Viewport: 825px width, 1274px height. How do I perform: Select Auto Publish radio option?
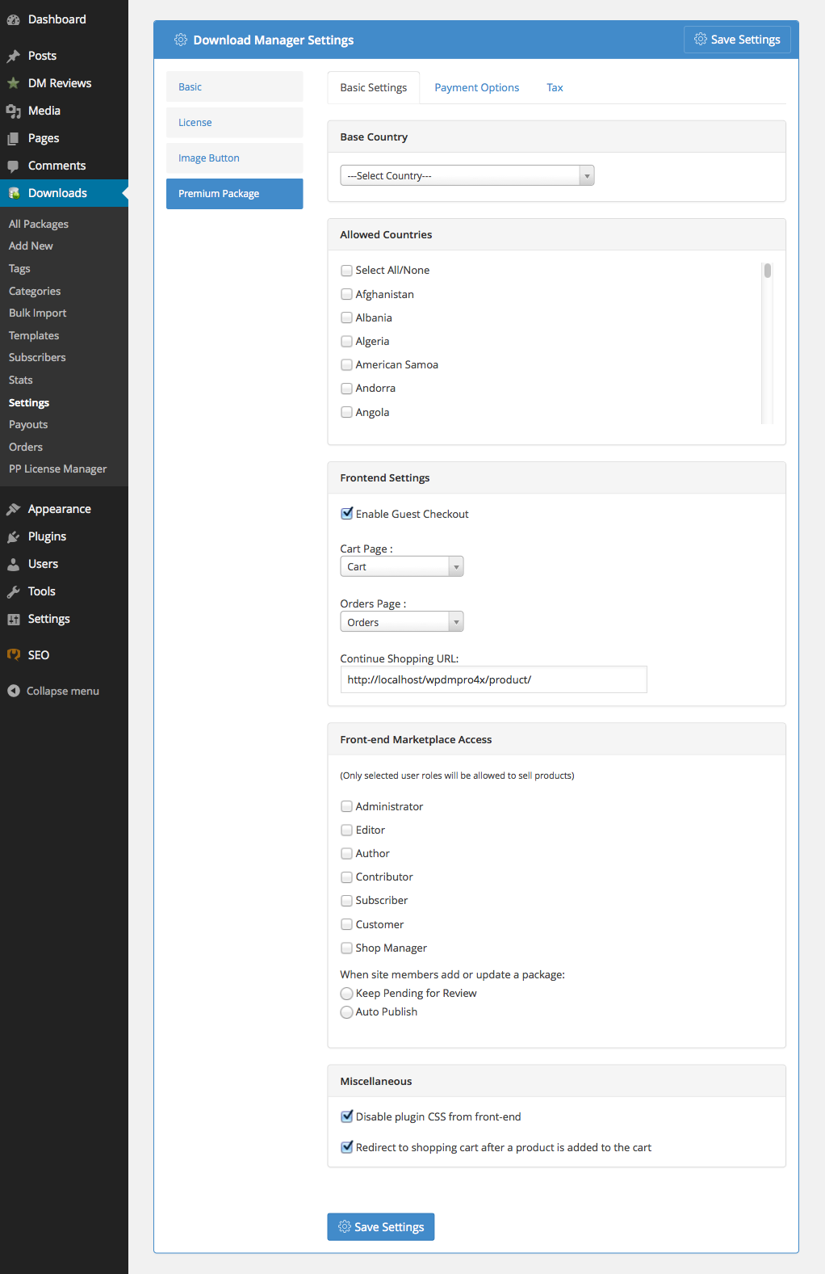347,1012
